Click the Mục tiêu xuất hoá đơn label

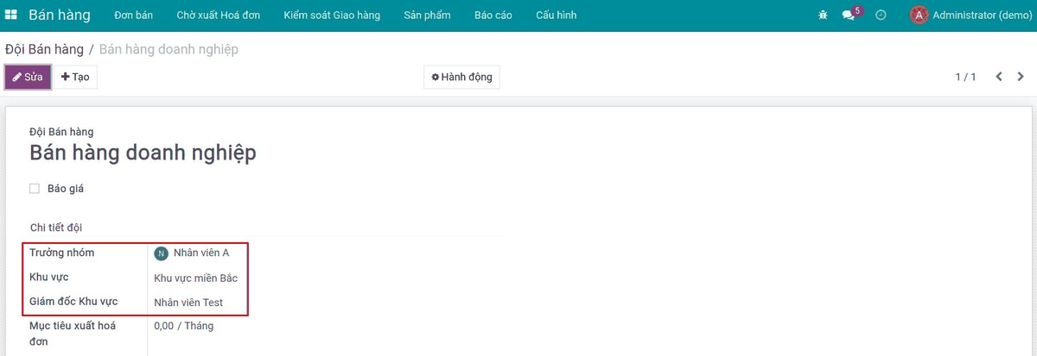pos(73,334)
